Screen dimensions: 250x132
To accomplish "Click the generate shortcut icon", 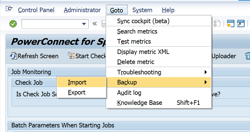I will (x=241, y=24).
